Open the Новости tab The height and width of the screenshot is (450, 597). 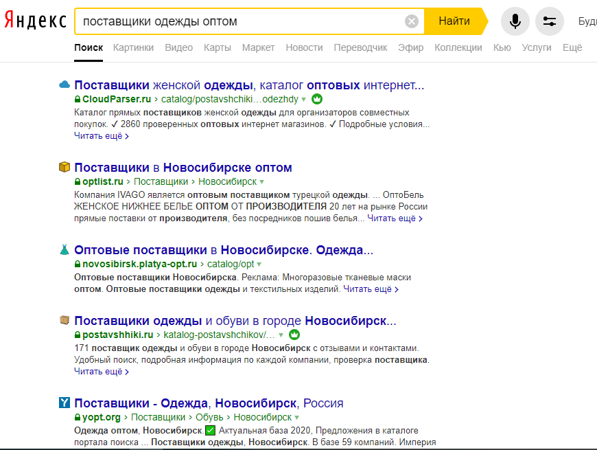tap(304, 47)
